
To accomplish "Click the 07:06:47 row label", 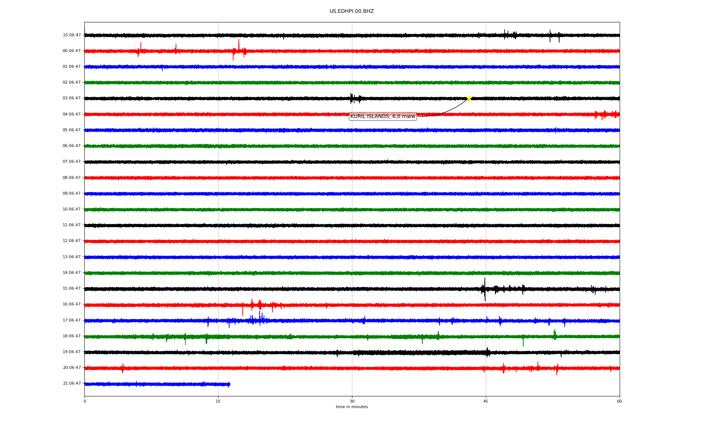I will click(x=72, y=162).
